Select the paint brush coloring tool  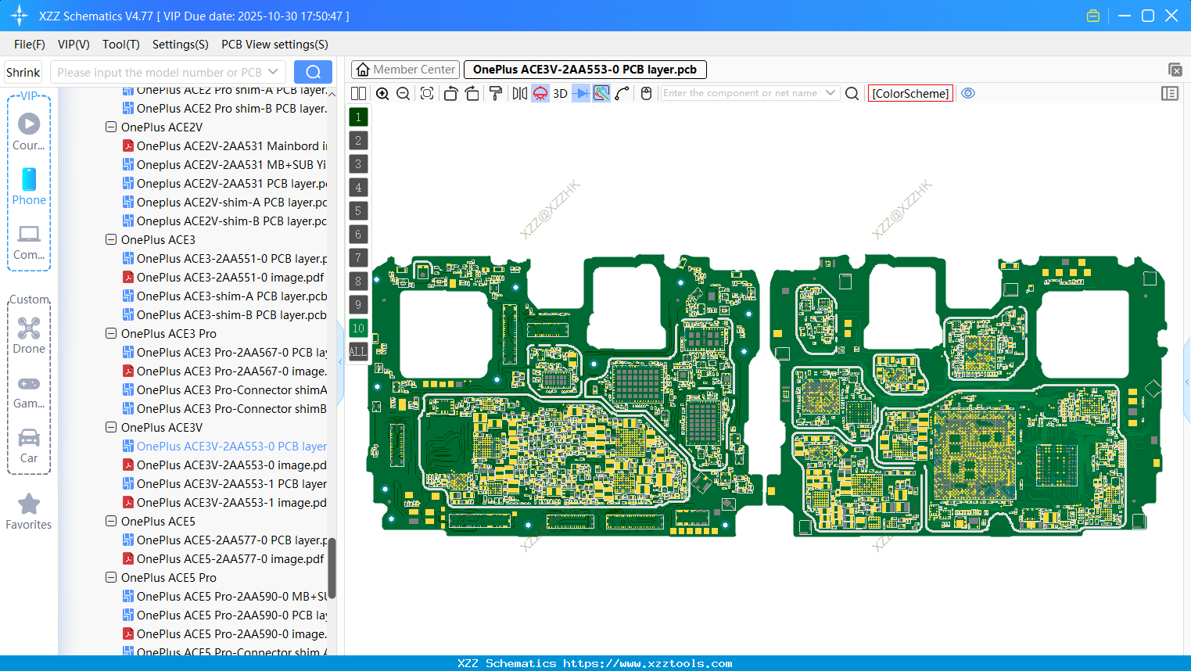click(x=495, y=93)
